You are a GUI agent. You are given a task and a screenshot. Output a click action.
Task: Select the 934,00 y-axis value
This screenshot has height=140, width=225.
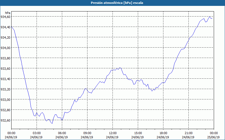point(6,48)
